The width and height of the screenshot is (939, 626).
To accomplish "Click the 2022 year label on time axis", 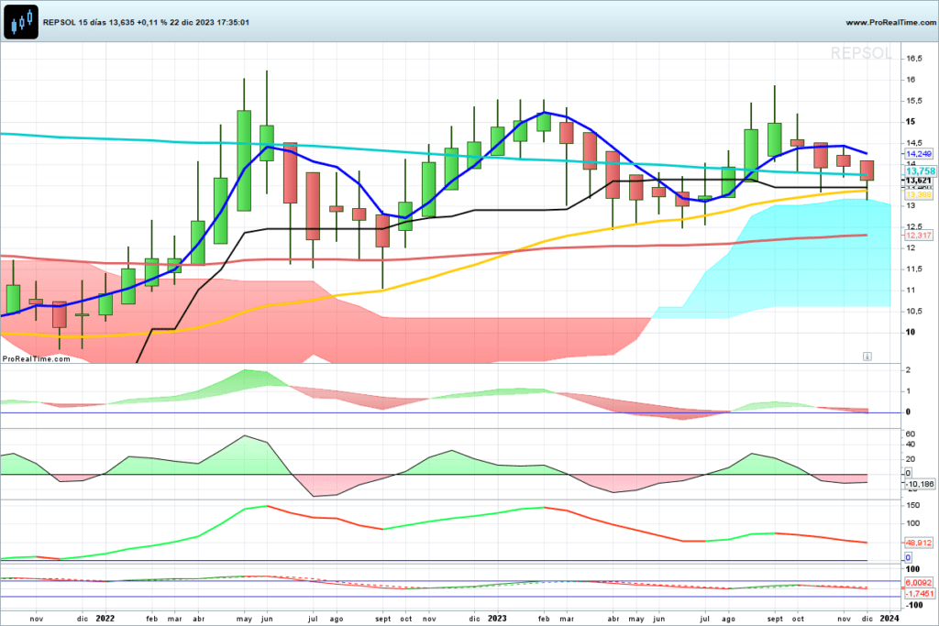I will tap(105, 619).
